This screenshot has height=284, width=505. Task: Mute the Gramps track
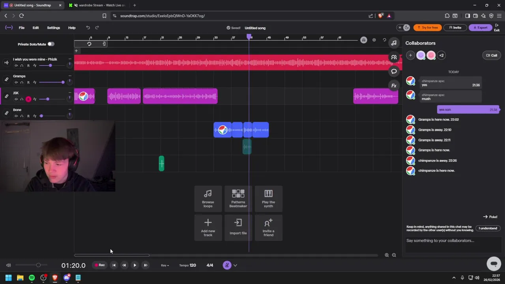click(16, 82)
